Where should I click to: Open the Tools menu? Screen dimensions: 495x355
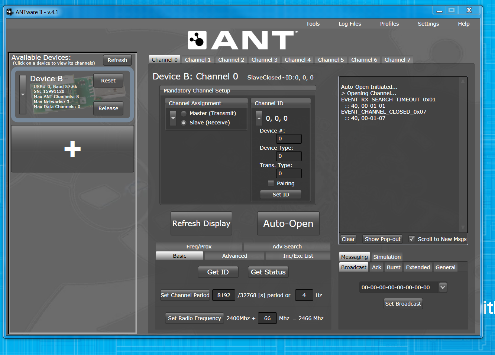click(x=313, y=24)
